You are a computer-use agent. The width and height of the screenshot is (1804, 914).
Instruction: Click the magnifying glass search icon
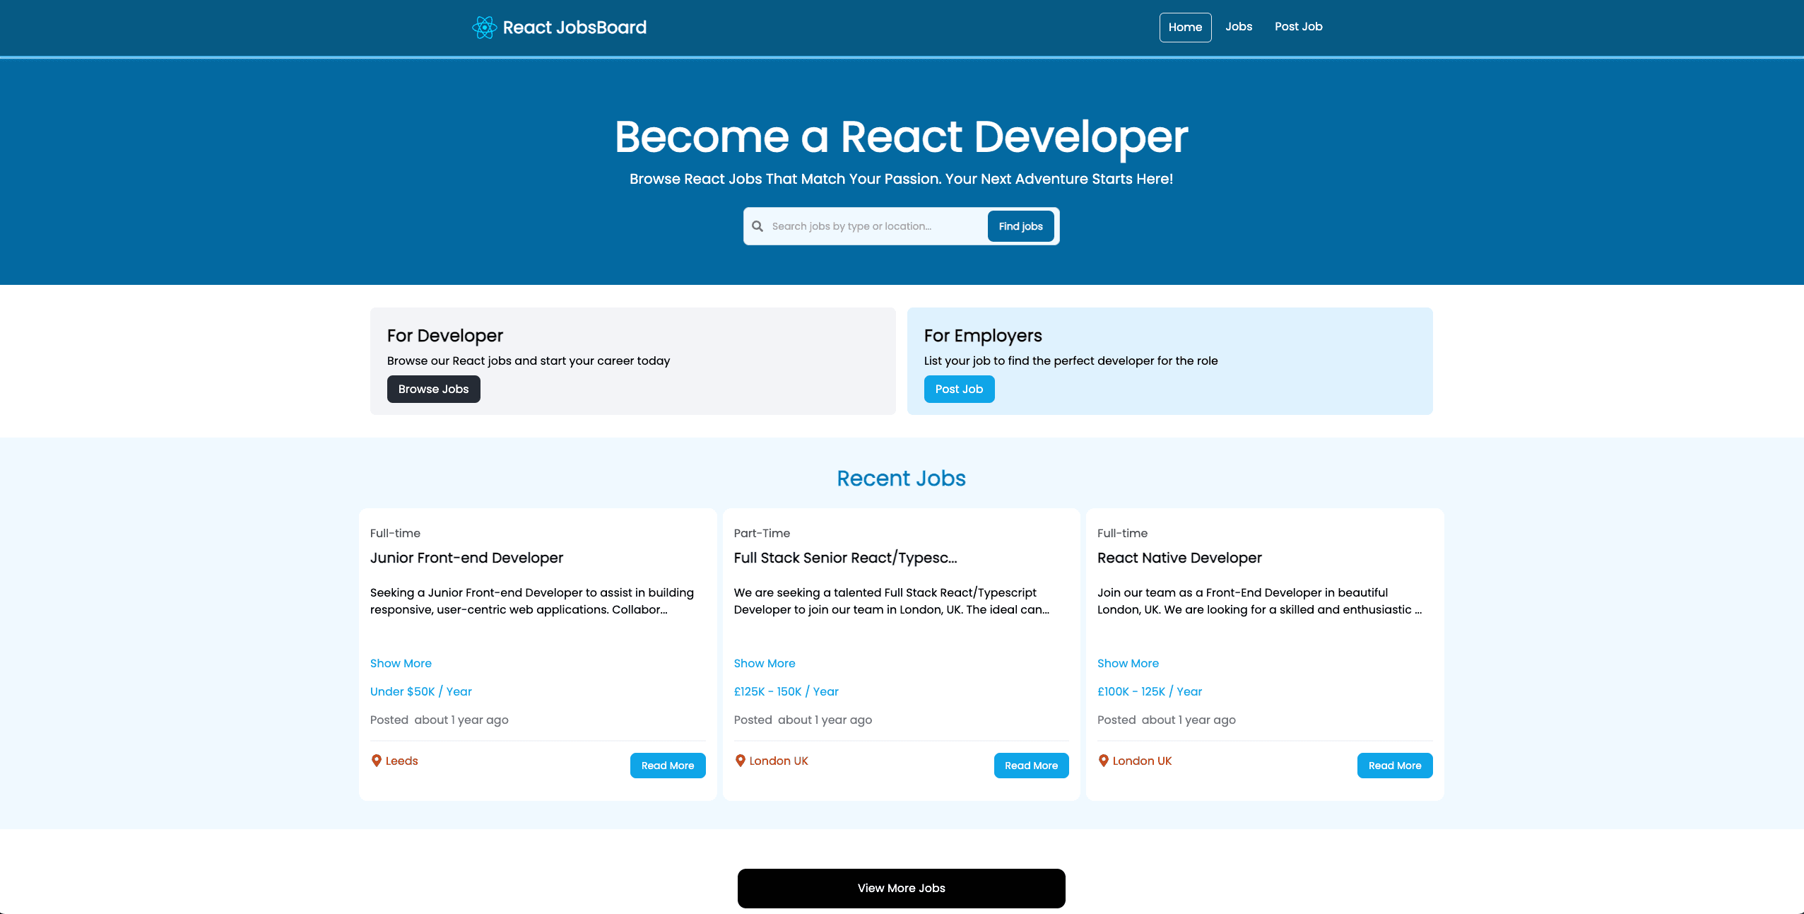click(757, 226)
